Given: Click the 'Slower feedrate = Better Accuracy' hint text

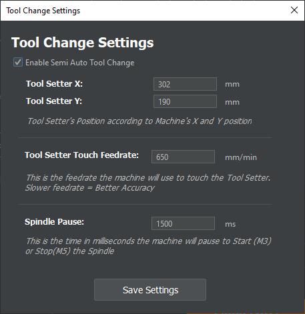Looking at the screenshot, I should (x=90, y=188).
